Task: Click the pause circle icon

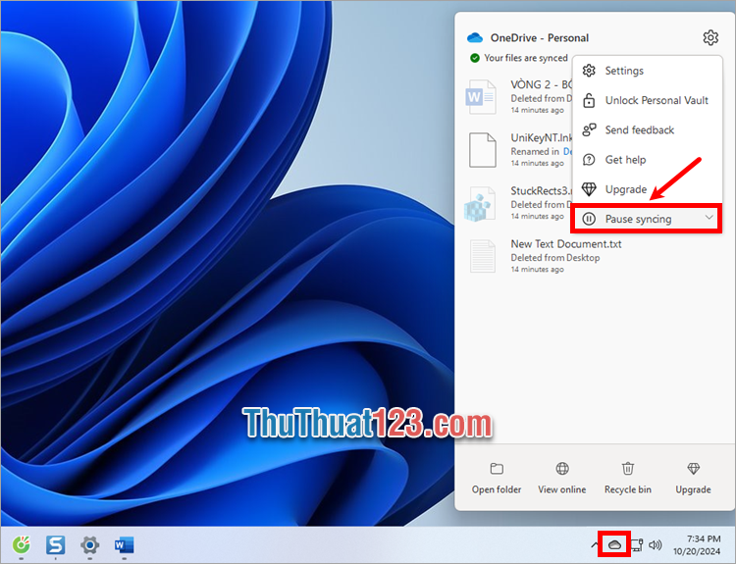Action: click(589, 219)
